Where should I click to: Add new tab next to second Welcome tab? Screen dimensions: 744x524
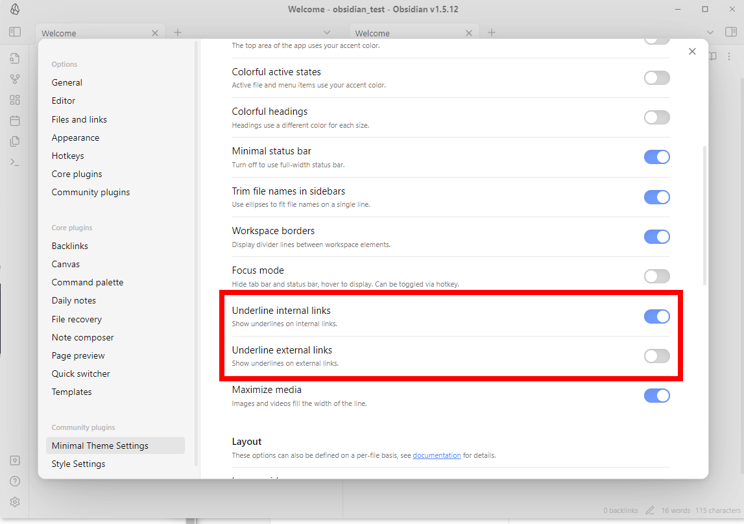pyautogui.click(x=492, y=32)
